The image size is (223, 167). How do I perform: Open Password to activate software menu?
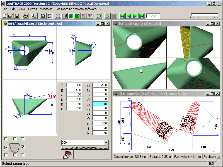tap(76, 9)
